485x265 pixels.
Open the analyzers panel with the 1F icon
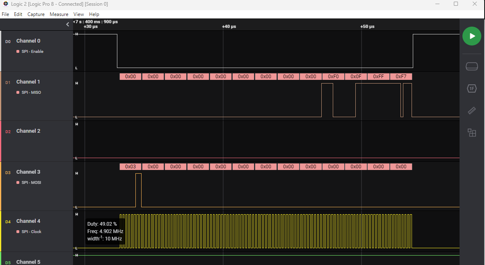pyautogui.click(x=471, y=88)
